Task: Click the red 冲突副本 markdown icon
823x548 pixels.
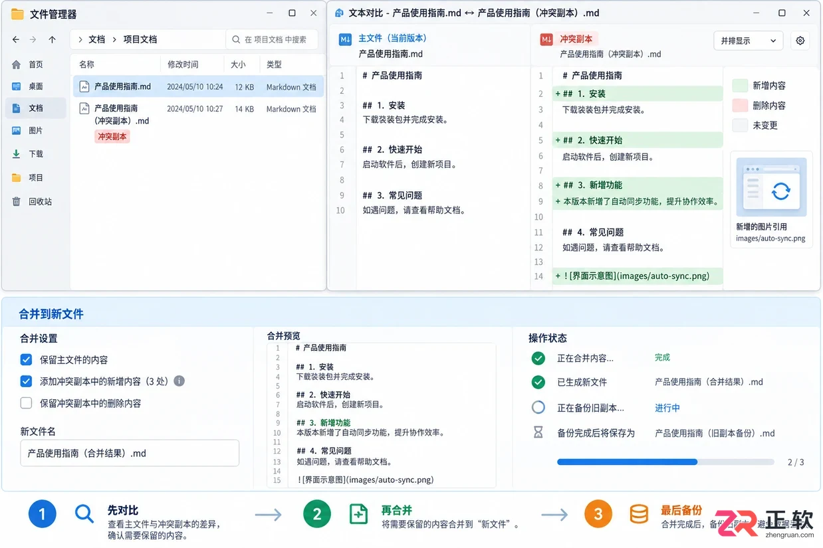Action: click(546, 40)
